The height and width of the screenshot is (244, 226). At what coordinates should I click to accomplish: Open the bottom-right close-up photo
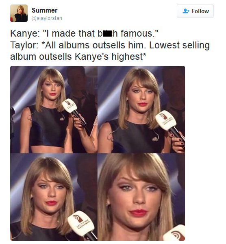pos(141,197)
